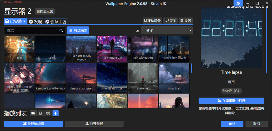
Task: Save the playlist with floppy icon
Action: point(41,113)
